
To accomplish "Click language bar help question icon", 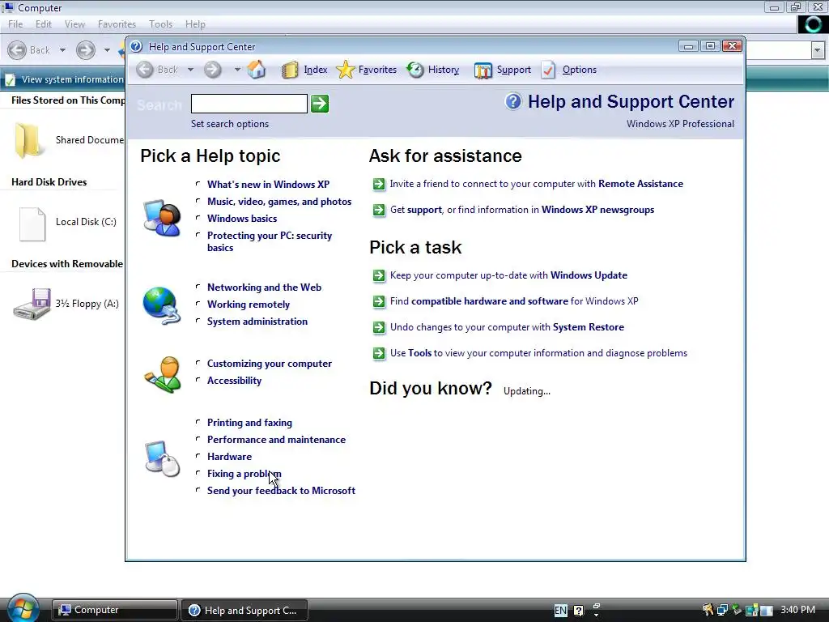I will 579,611.
